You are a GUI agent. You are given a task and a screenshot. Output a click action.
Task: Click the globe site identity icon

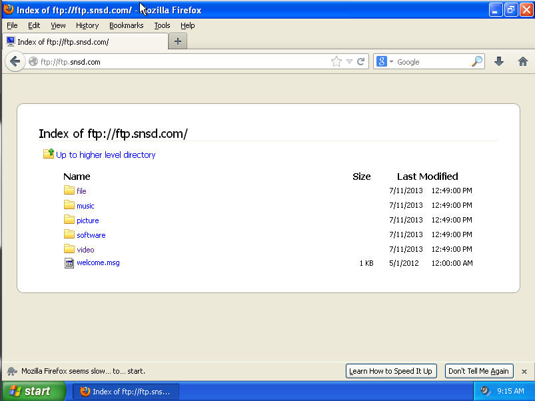33,61
